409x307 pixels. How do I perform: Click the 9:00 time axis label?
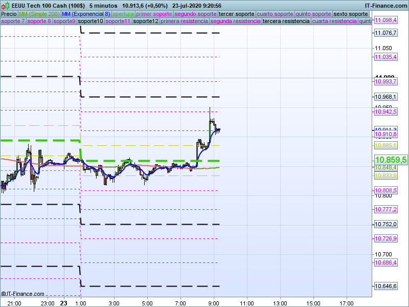tap(214, 303)
